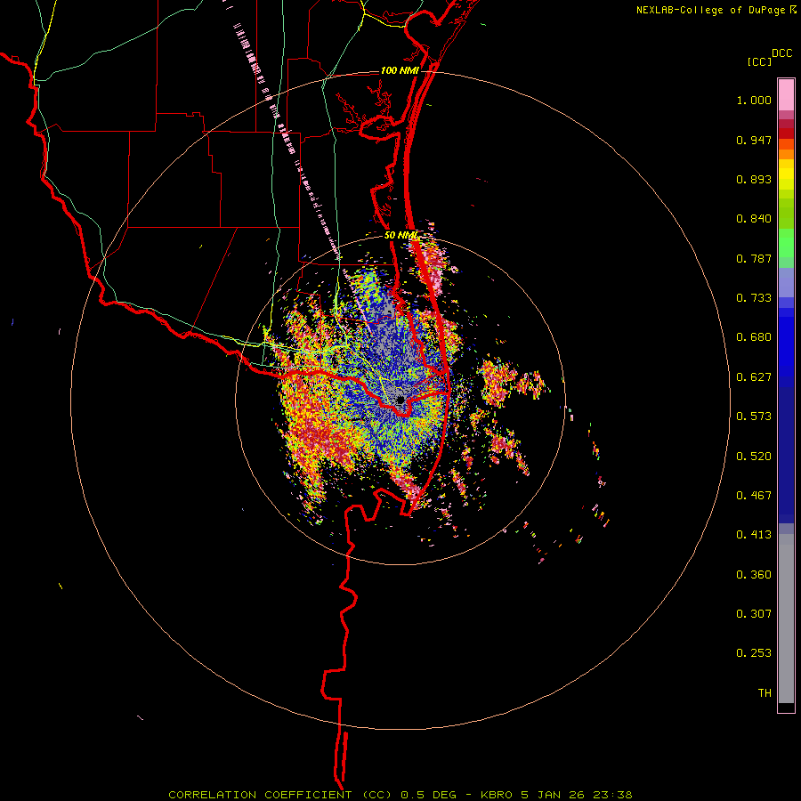Click the 1.000 scale value

point(754,100)
